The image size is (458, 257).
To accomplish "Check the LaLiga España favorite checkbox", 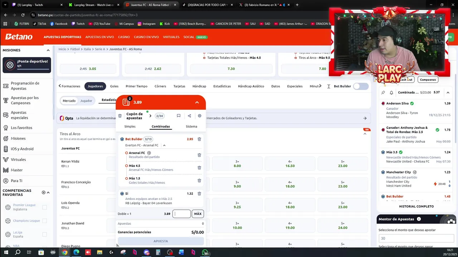I will (x=45, y=235).
